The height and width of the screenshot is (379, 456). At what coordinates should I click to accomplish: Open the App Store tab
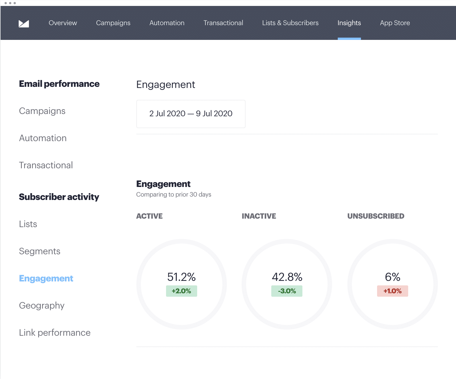click(x=395, y=23)
